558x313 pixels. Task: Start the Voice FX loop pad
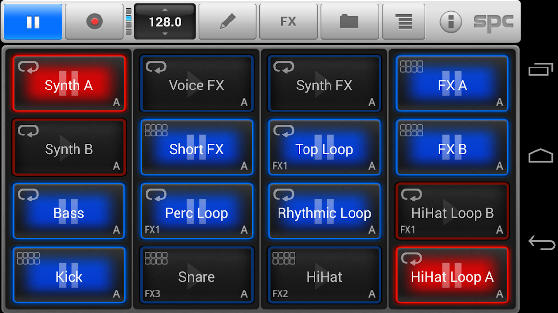(x=197, y=84)
